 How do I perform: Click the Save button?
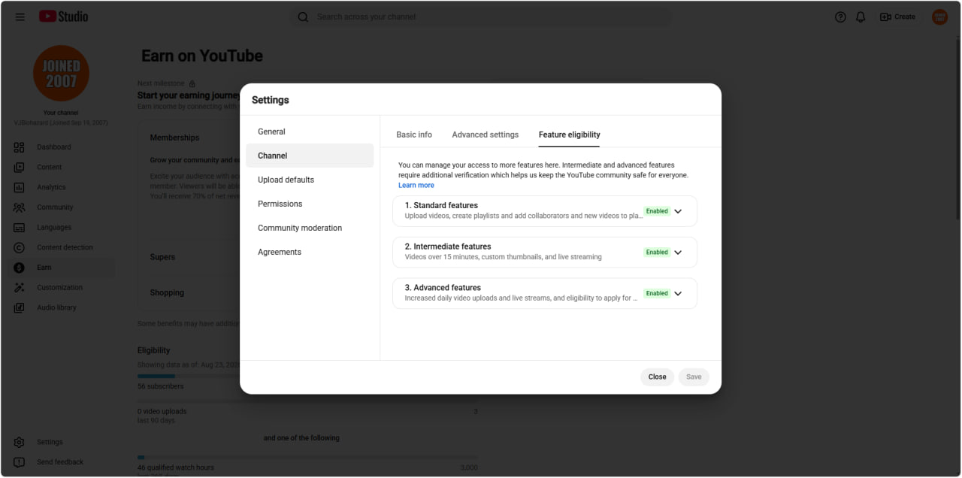click(694, 377)
